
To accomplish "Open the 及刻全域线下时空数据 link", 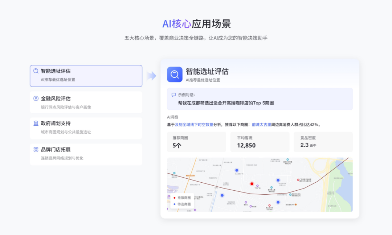I will pos(194,125).
